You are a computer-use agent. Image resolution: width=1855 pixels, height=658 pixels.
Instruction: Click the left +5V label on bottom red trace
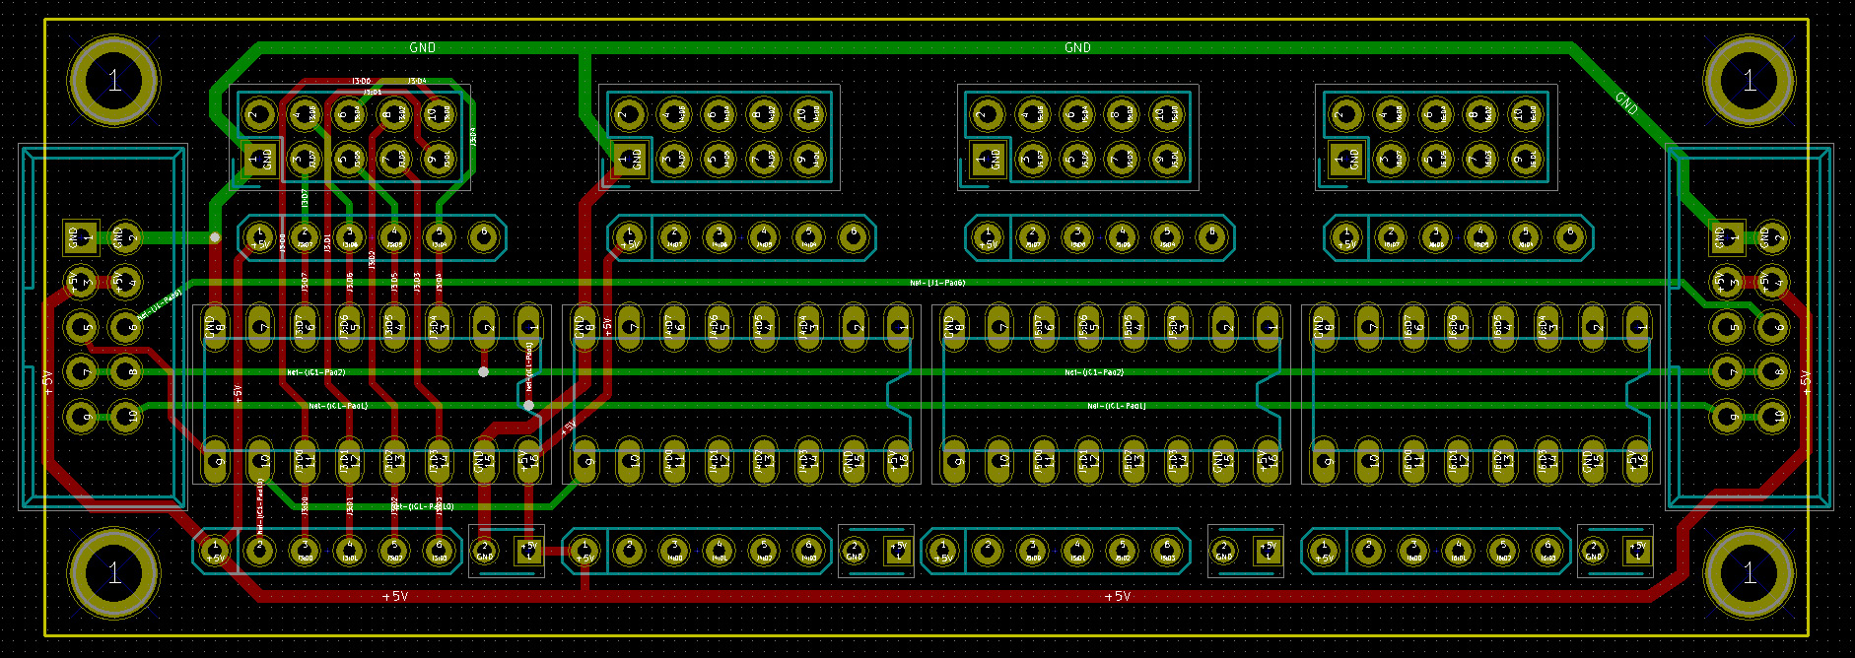[x=394, y=596]
